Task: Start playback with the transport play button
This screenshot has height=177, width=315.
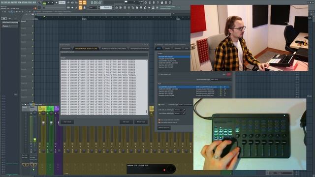Action: 48,2
